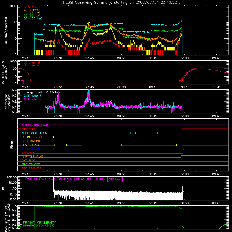Click the white SAS spike near 00:30
The width and height of the screenshot is (232, 232).
click(183, 188)
